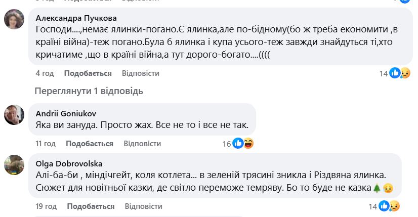Click Александра Пучкова's profile avatar
Screen dimensions: 418x217
pyautogui.click(x=14, y=20)
